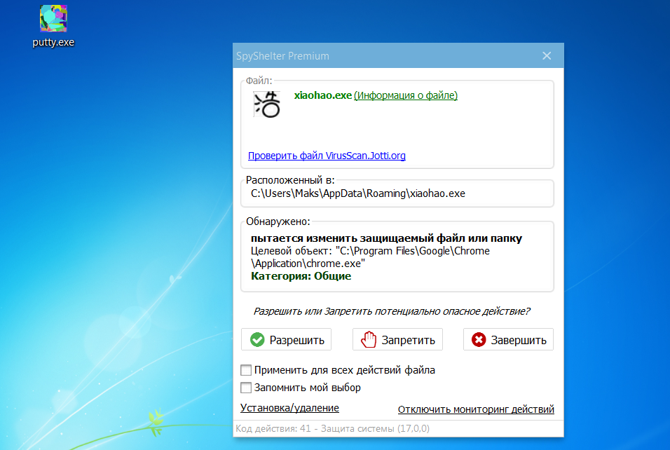Tick the Запомнить мой выбор checkbox
Screen dimensions: 670x450
pyautogui.click(x=246, y=388)
